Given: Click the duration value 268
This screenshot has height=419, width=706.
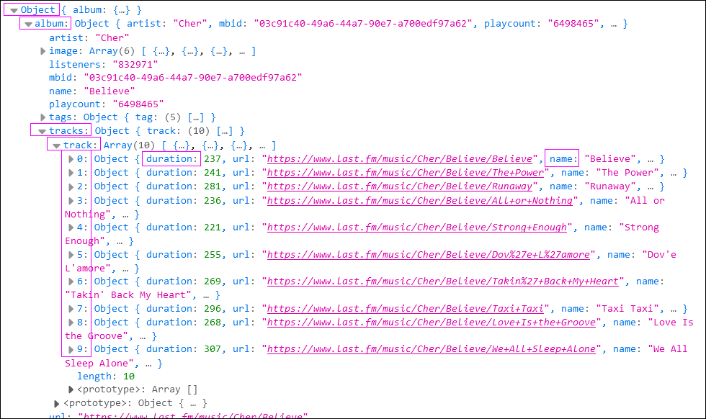Looking at the screenshot, I should pos(213,323).
